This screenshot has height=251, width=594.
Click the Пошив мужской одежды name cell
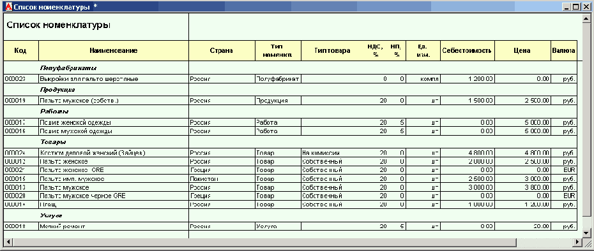[114, 131]
